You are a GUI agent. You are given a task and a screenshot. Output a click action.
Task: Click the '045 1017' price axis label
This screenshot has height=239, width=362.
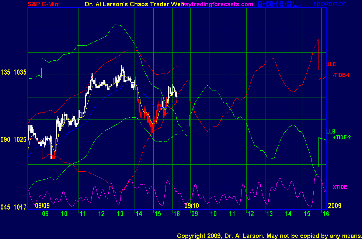(x=13, y=207)
